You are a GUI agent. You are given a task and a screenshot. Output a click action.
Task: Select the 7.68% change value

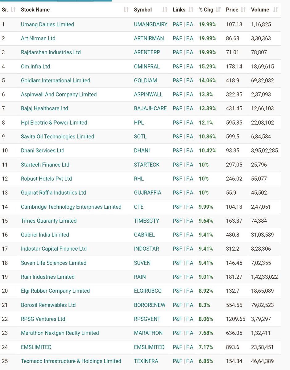click(206, 333)
